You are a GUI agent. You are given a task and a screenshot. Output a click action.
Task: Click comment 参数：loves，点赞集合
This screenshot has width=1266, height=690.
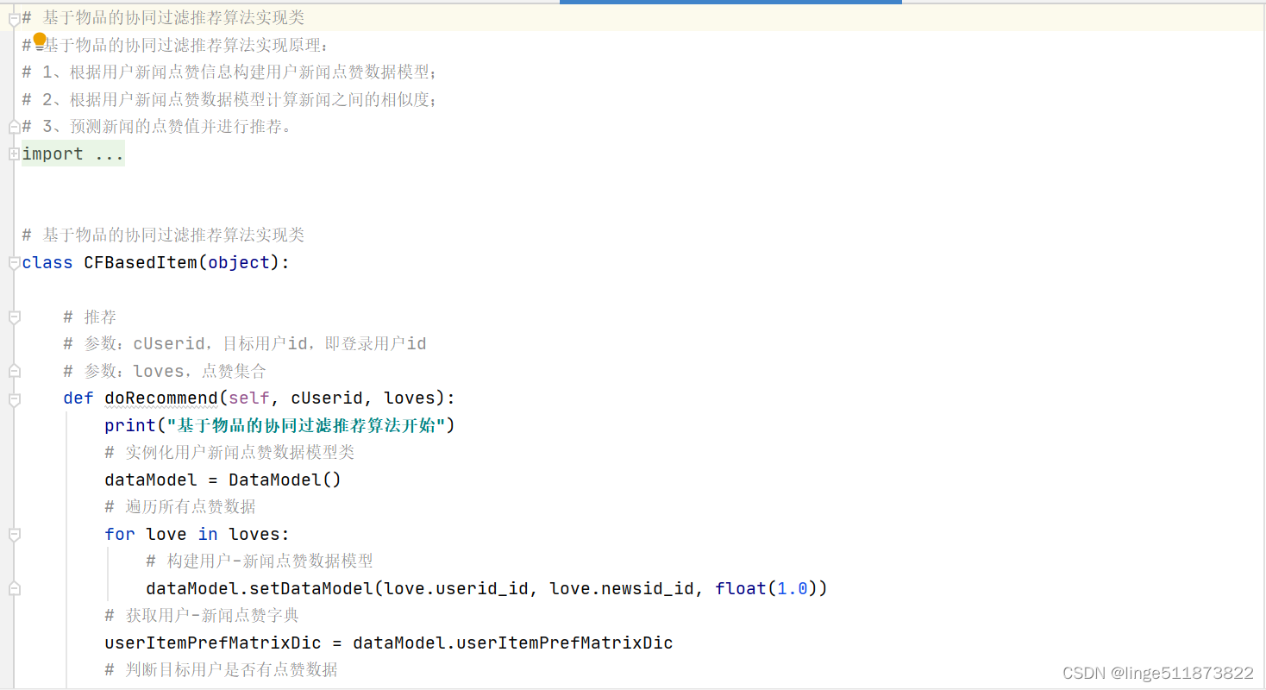pos(165,371)
